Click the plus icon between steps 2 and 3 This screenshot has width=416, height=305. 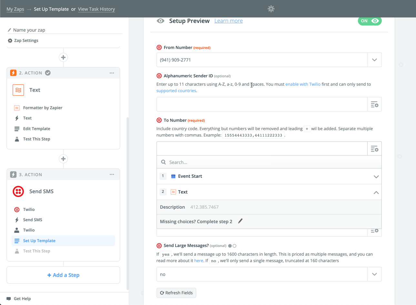pyautogui.click(x=63, y=158)
